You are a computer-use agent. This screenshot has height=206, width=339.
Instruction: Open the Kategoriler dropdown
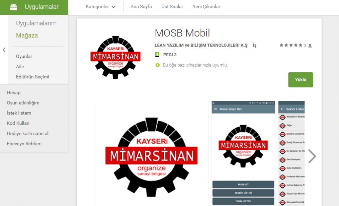pos(101,7)
